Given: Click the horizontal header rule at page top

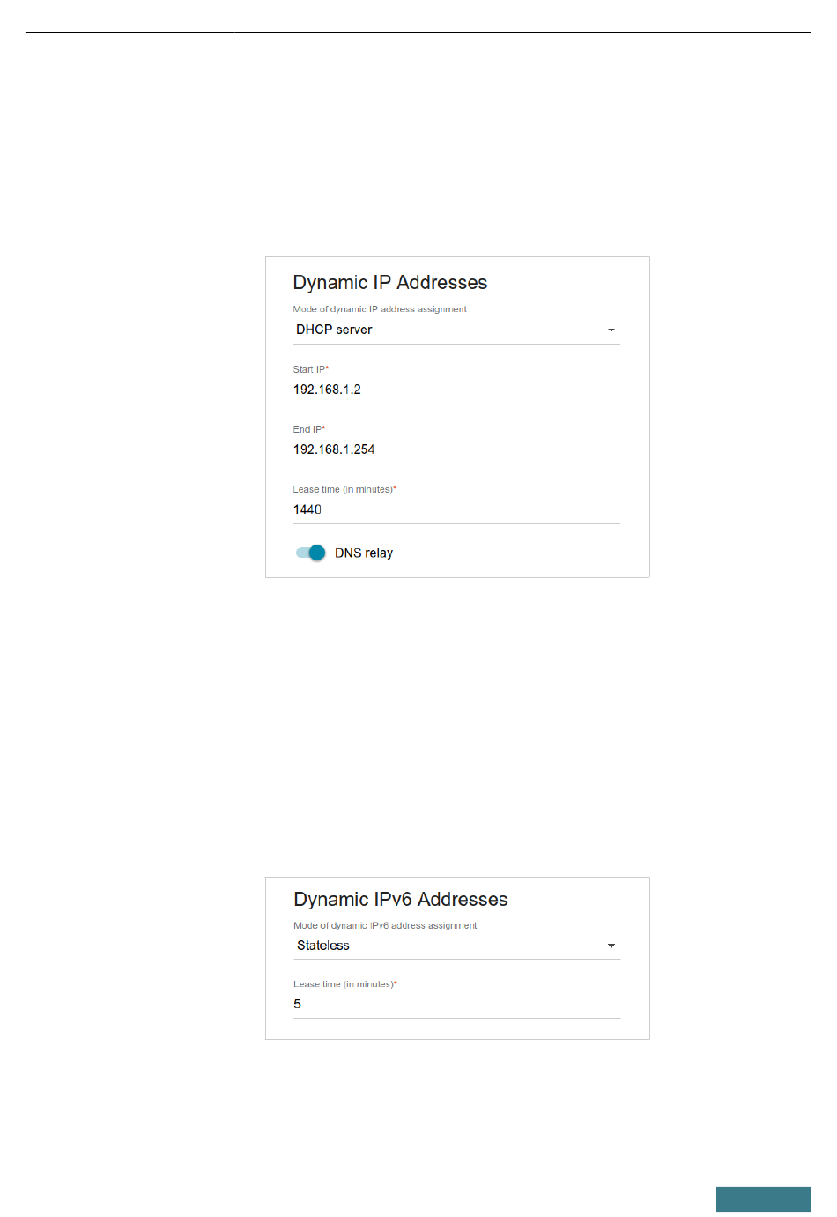Looking at the screenshot, I should 418,33.
